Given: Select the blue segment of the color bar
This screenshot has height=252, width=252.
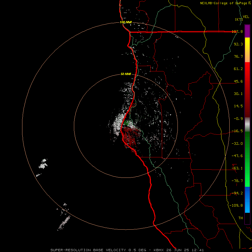Looking at the screenshot, I should point(247,200).
